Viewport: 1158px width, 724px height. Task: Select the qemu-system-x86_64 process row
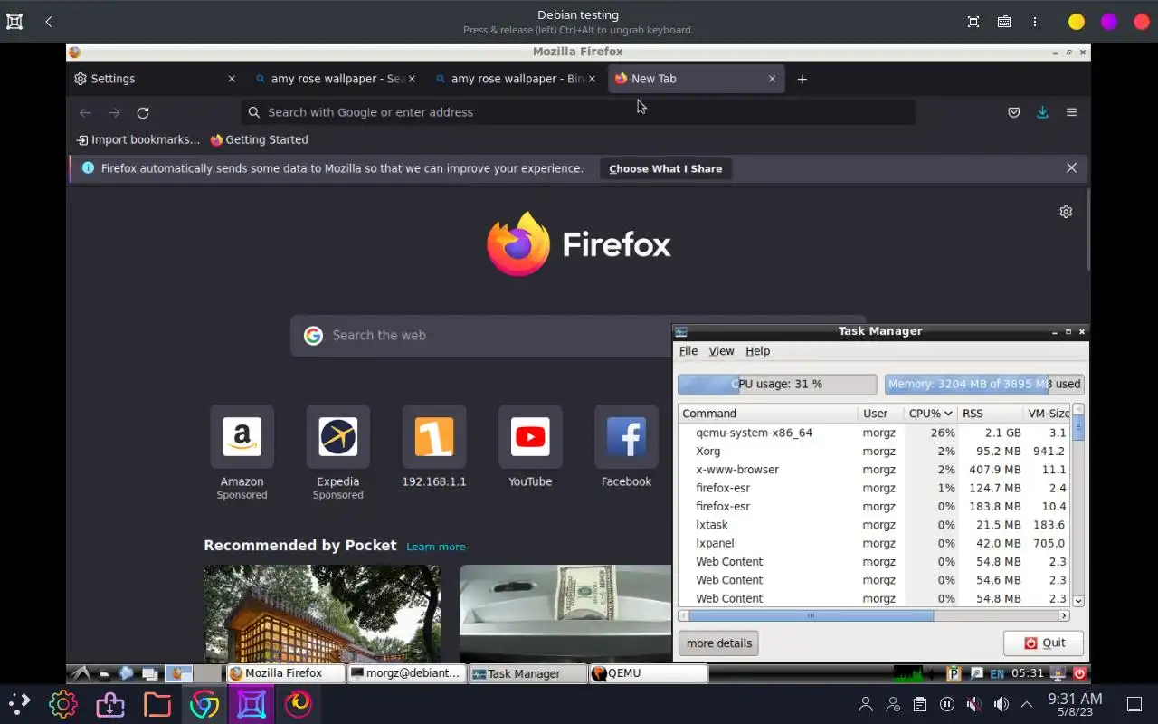coord(874,433)
